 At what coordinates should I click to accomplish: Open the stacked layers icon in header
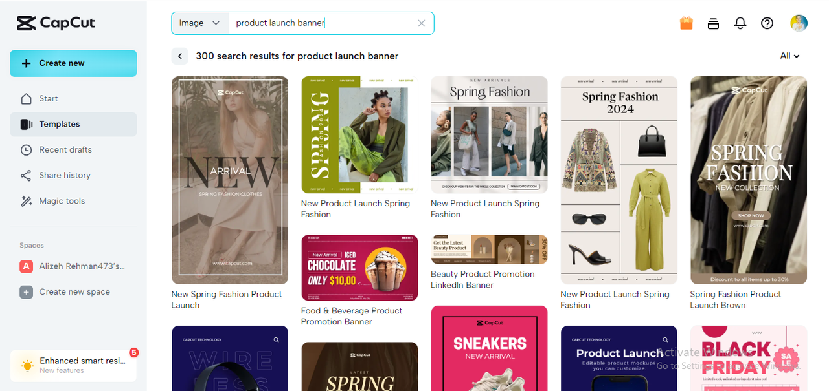coord(713,23)
